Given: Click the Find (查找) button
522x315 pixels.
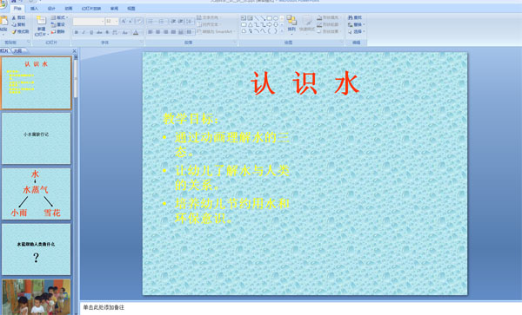Looking at the screenshot, I should [x=355, y=17].
